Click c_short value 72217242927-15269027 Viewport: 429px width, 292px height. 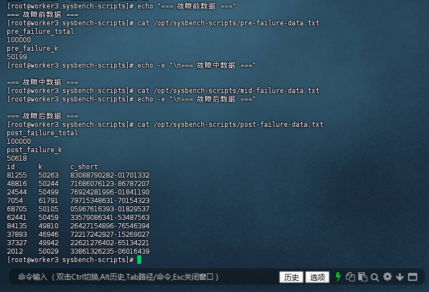click(110, 235)
